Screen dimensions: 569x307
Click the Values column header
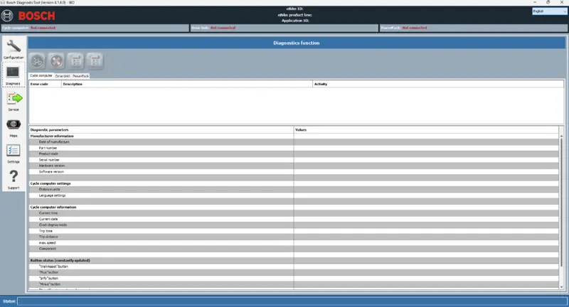point(426,130)
